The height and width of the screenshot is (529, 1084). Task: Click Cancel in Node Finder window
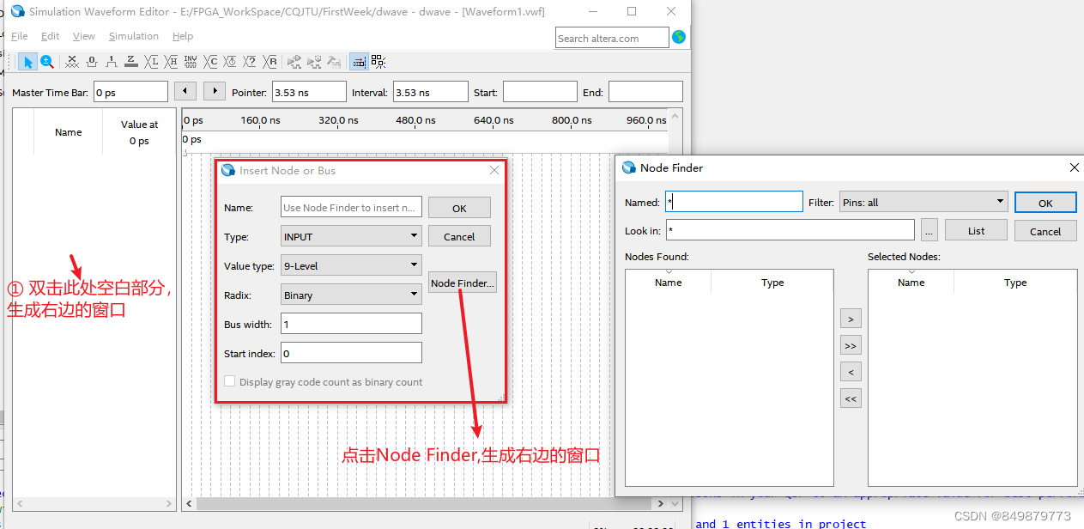tap(1045, 230)
